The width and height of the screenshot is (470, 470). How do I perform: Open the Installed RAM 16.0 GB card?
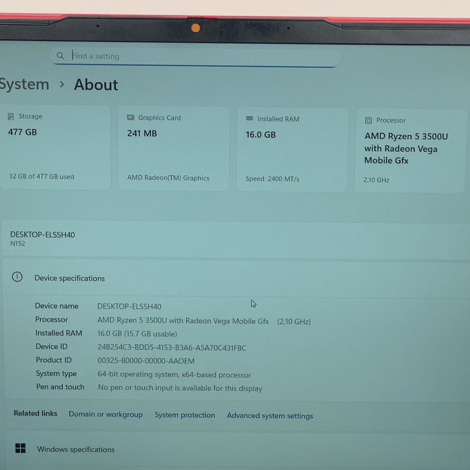pos(292,150)
